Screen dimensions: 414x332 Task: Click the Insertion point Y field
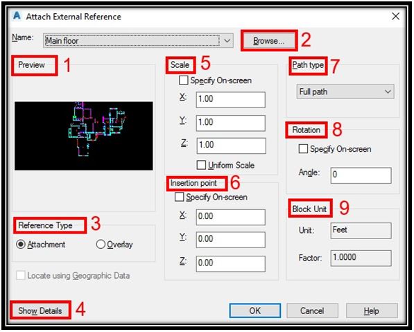click(230, 240)
